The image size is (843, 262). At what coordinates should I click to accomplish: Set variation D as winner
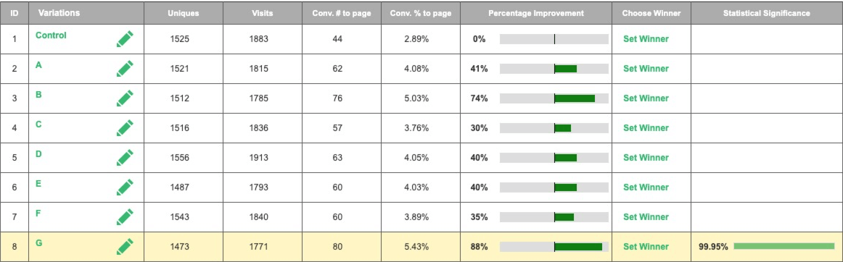point(646,158)
